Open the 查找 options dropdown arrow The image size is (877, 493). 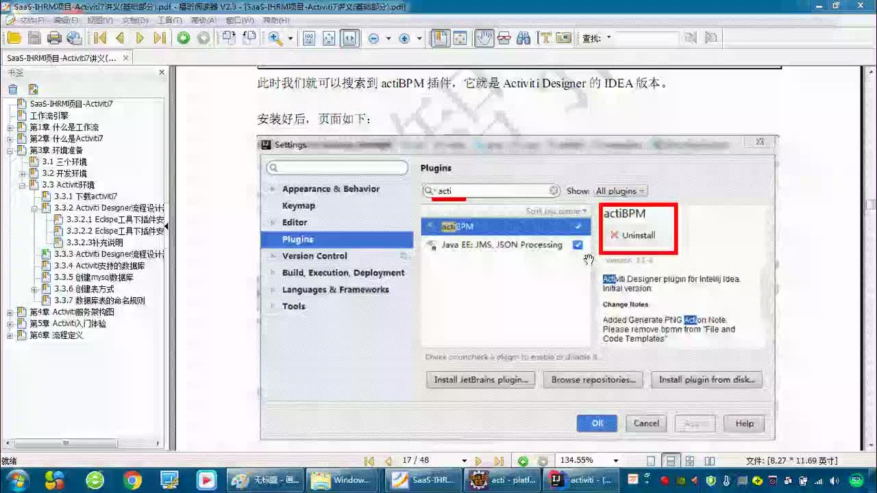[x=609, y=38]
